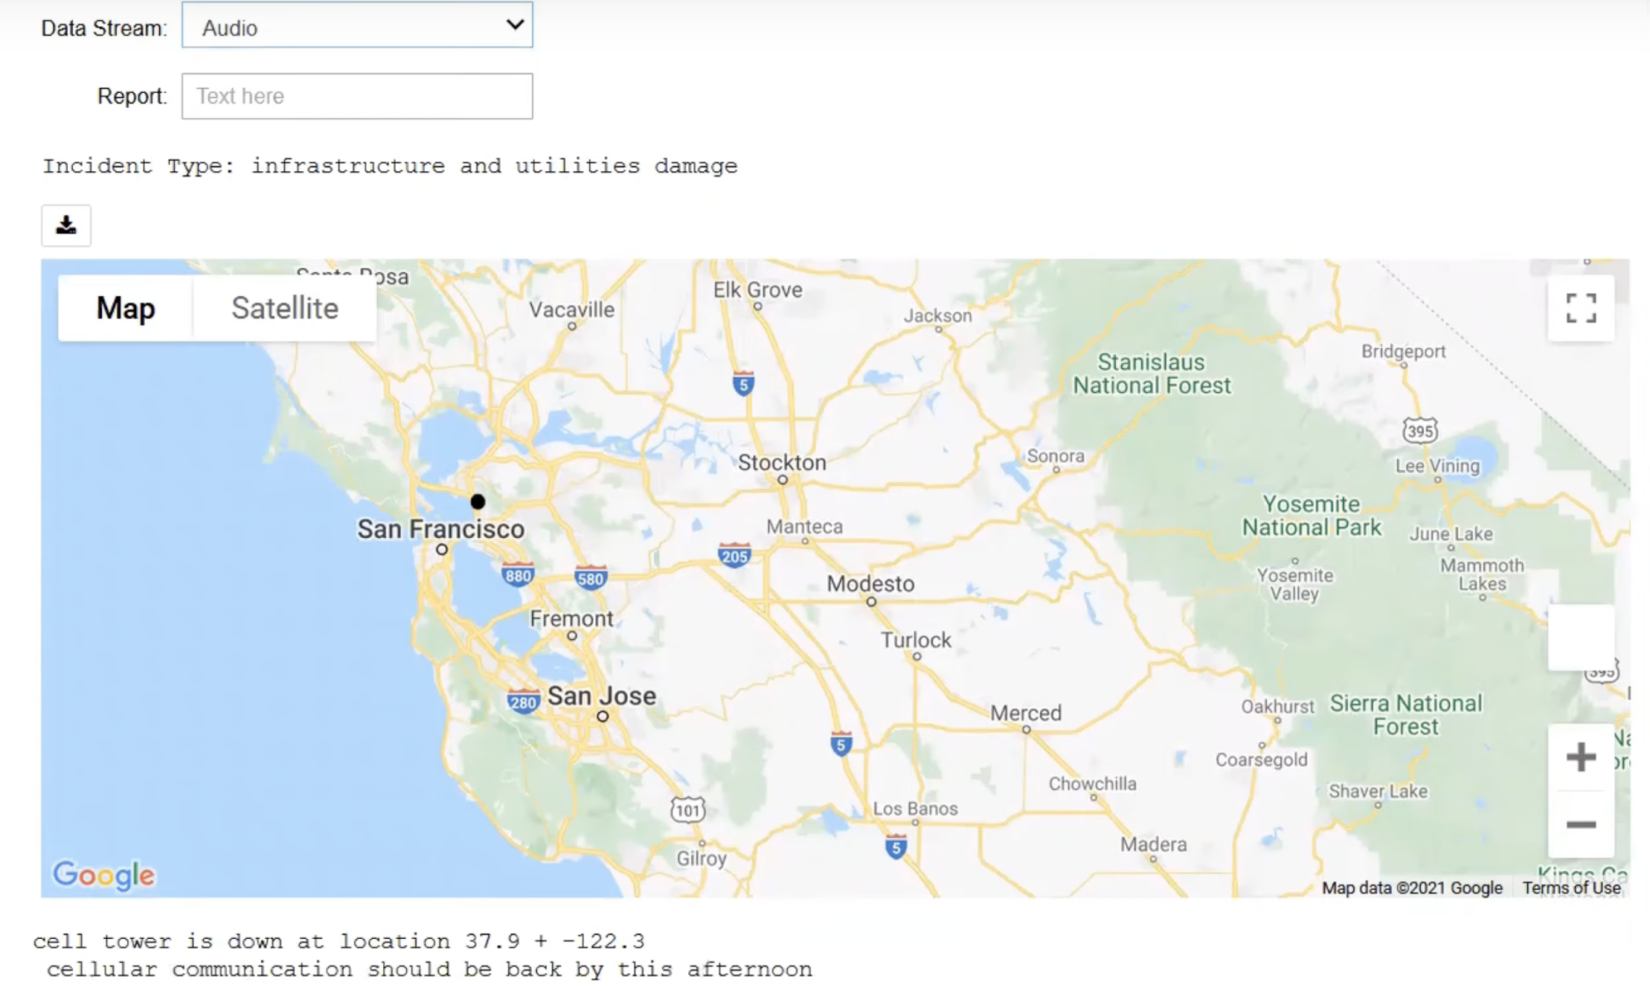Click the Bridgeport town label
Viewport: 1650px width, 991px height.
(x=1404, y=351)
